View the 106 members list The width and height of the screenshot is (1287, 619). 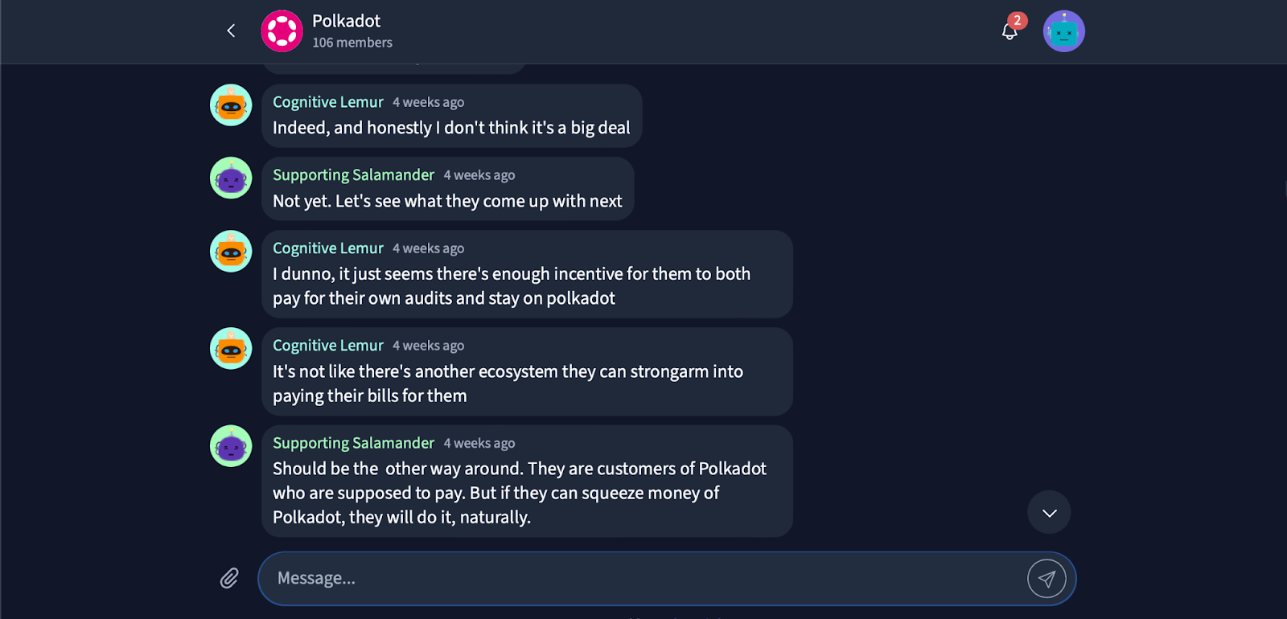coord(352,43)
